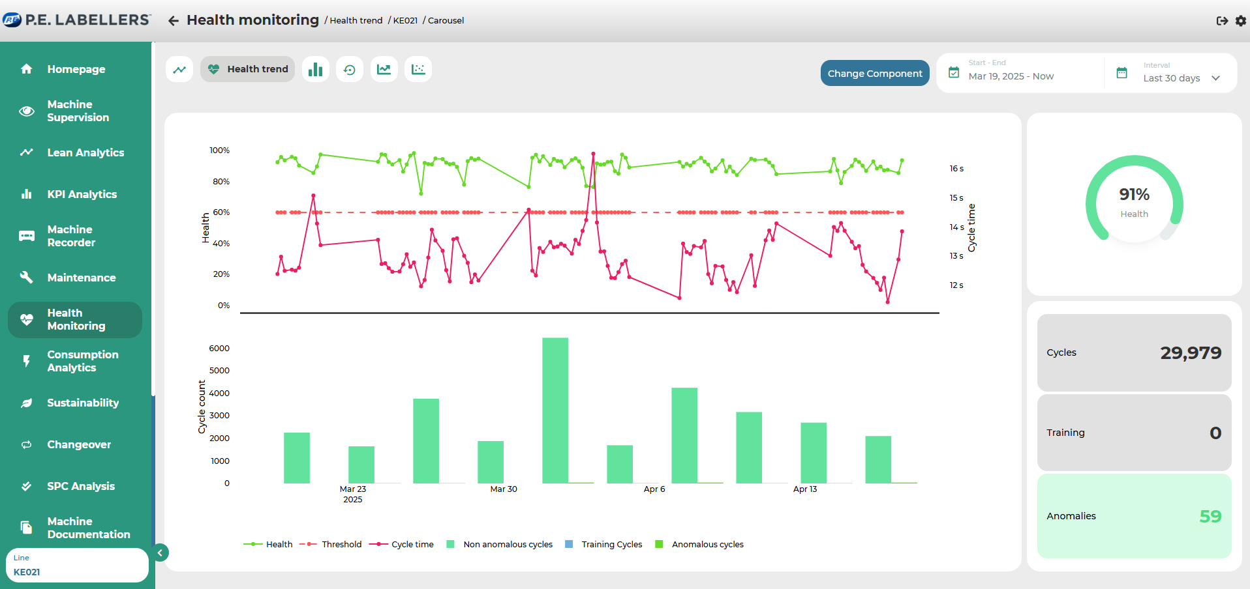This screenshot has height=589, width=1250.
Task: Click the logout icon
Action: point(1222,21)
